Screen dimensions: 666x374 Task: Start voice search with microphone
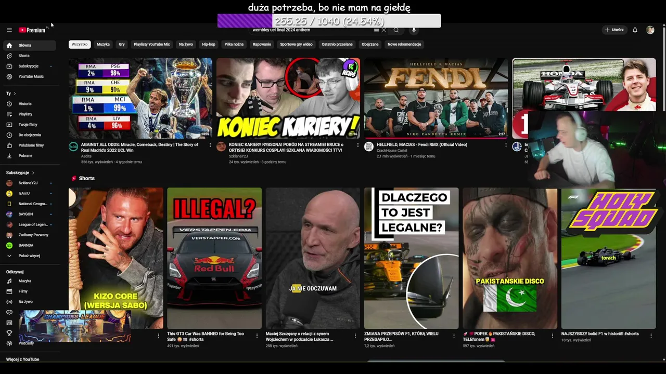pos(414,30)
